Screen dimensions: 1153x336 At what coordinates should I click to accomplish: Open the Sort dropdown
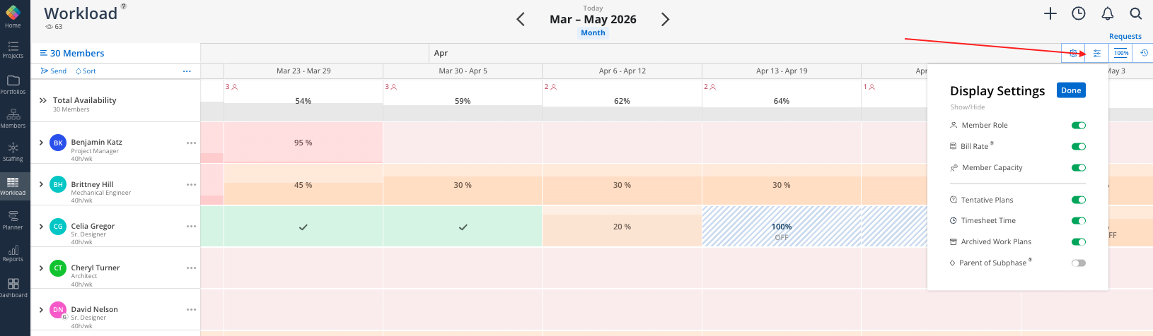[86, 71]
